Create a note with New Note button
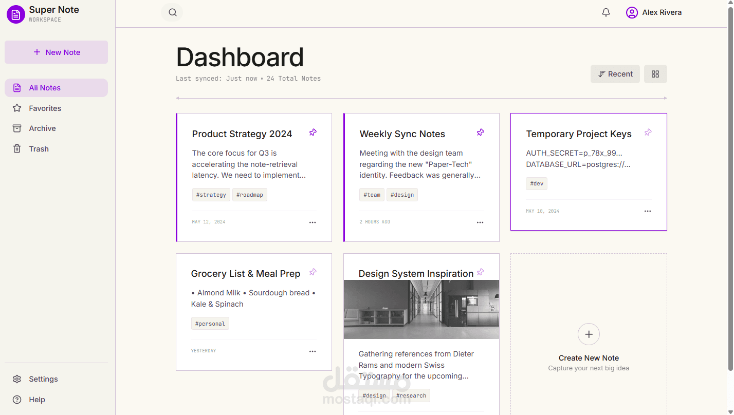Image resolution: width=734 pixels, height=415 pixels. point(57,52)
